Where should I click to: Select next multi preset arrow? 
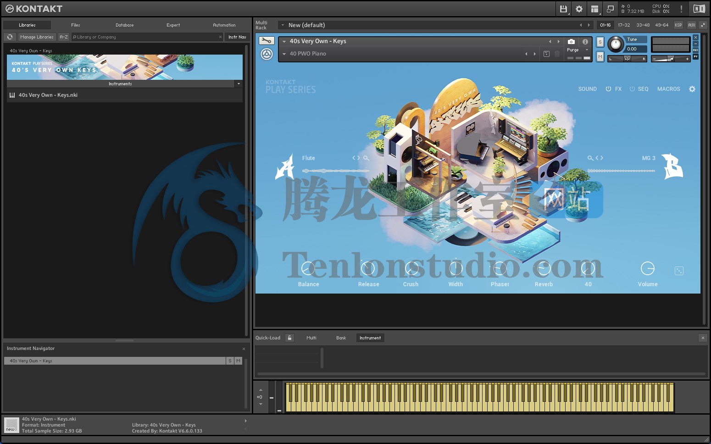pyautogui.click(x=589, y=25)
